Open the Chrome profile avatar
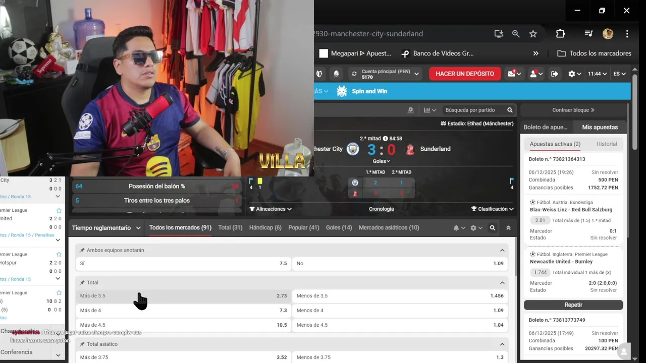This screenshot has height=363, width=646. coord(608,34)
